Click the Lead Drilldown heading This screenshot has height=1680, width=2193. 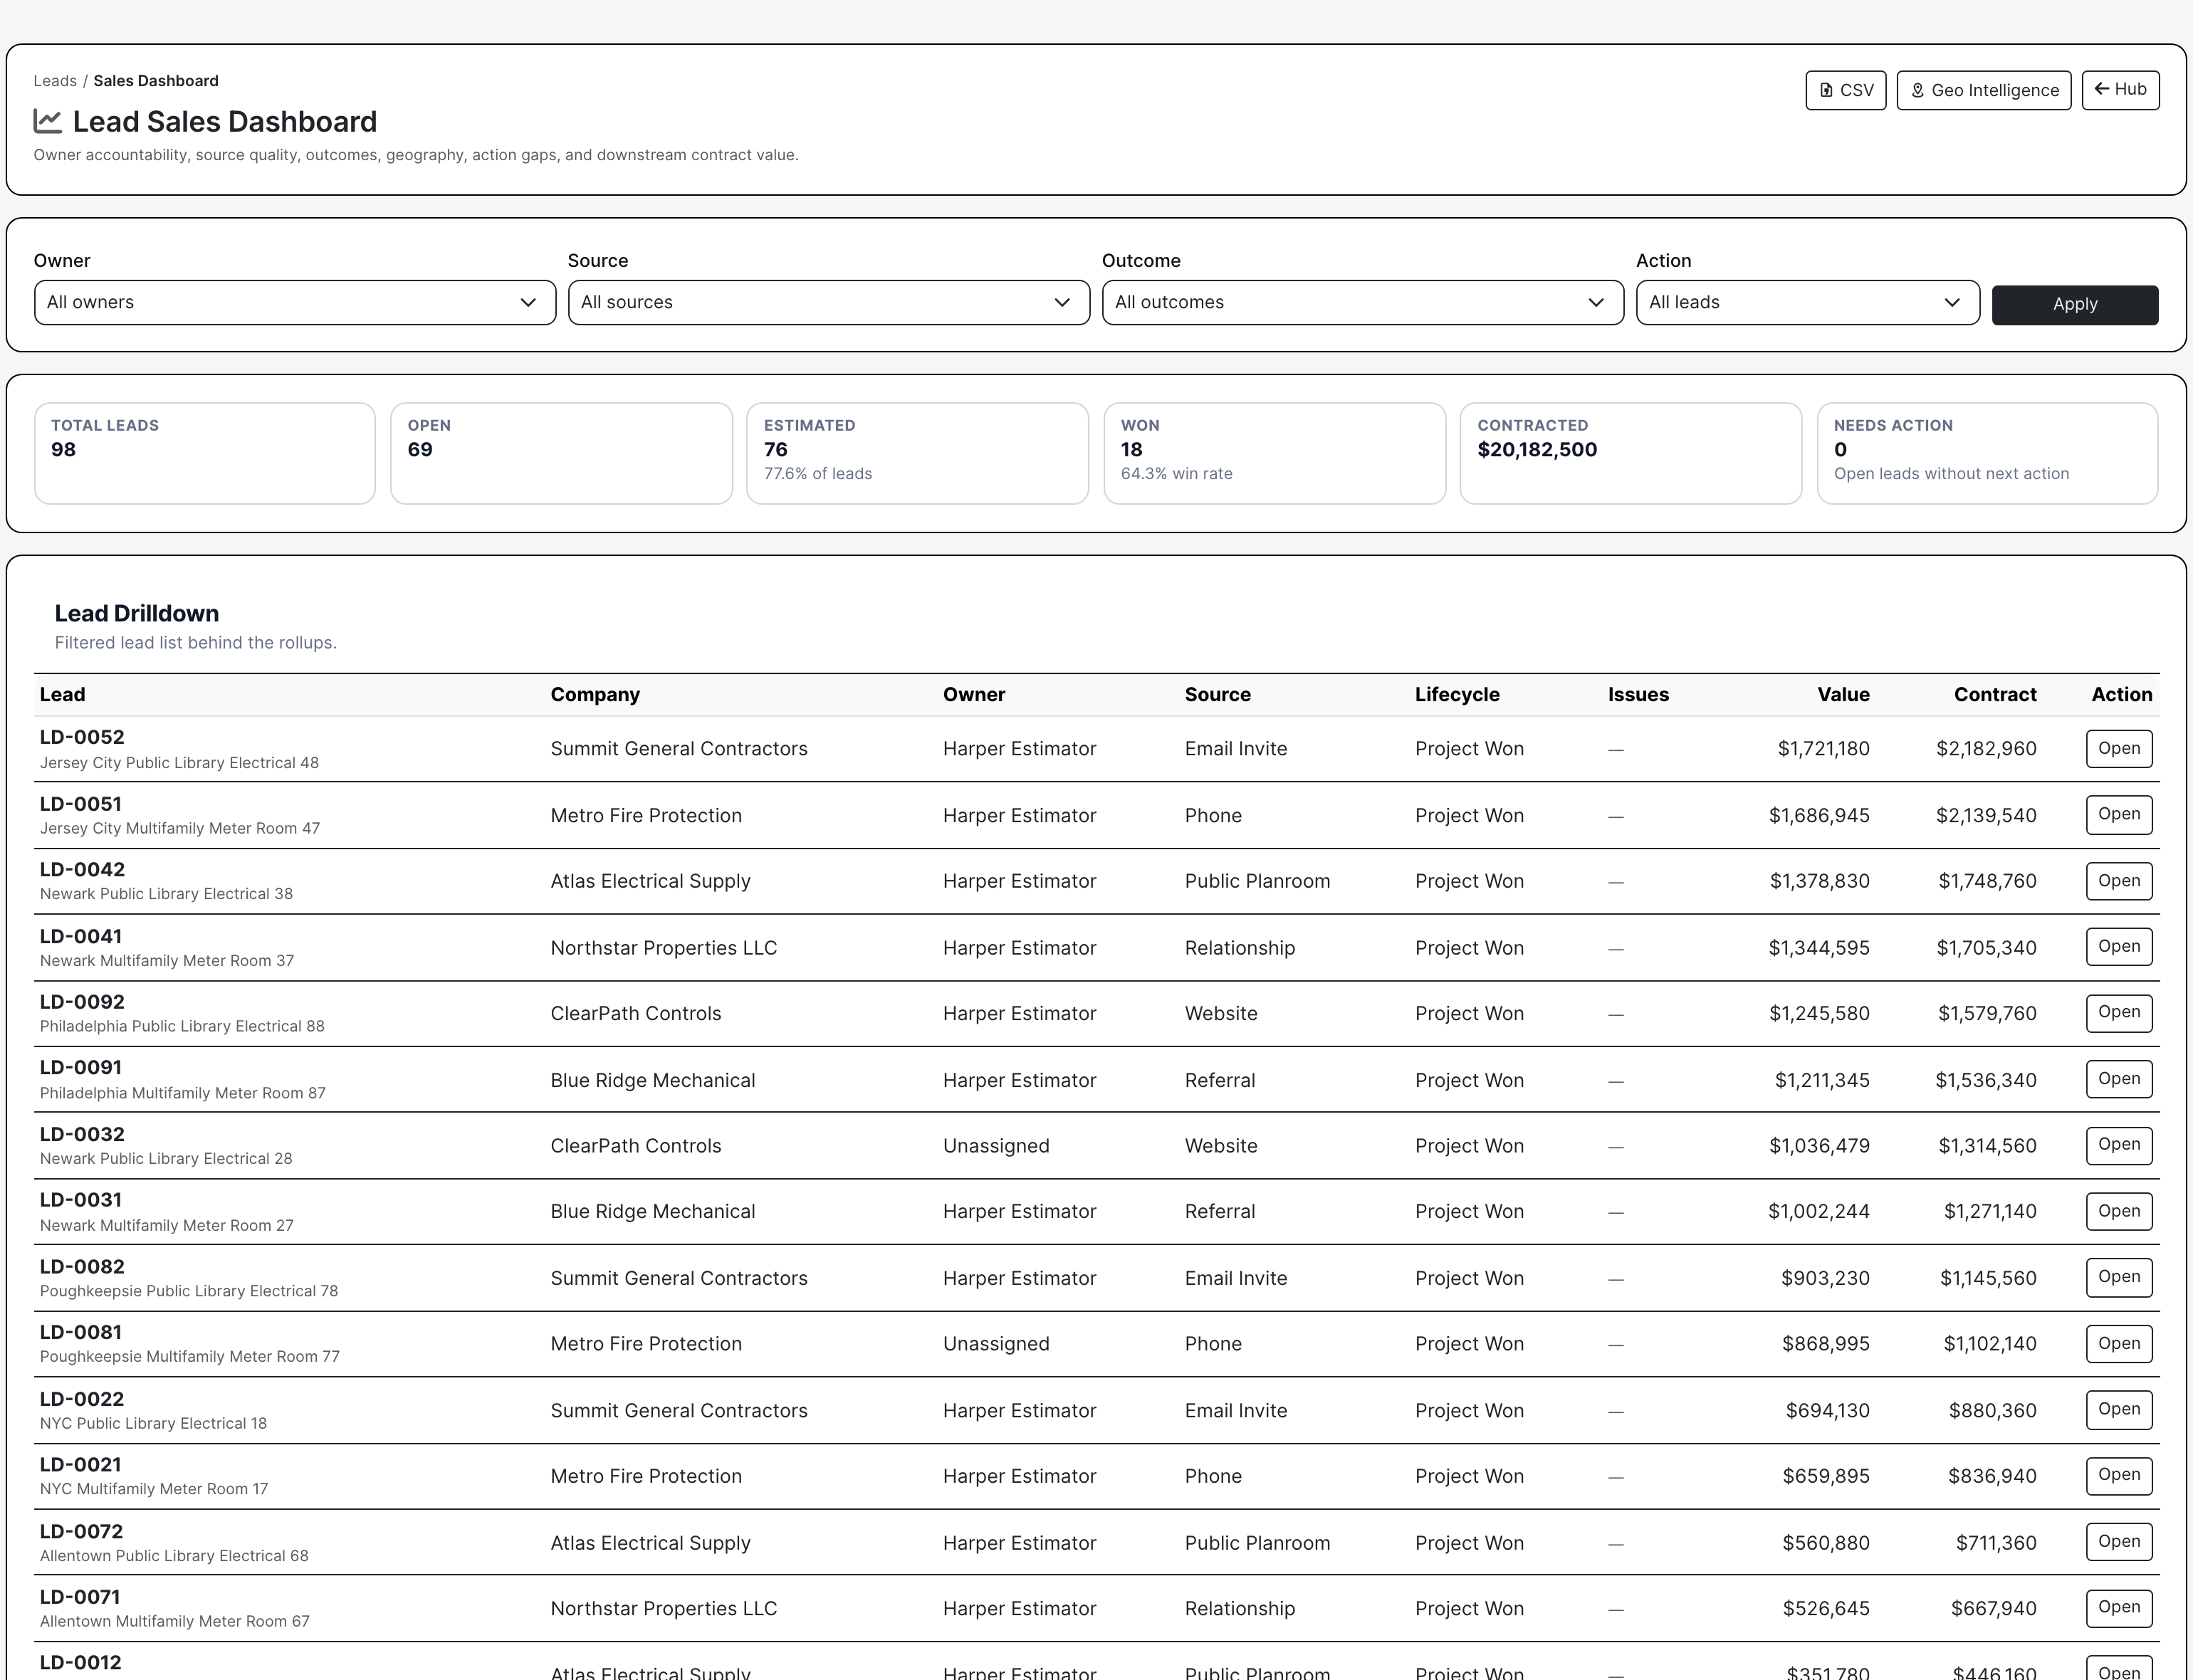[137, 613]
